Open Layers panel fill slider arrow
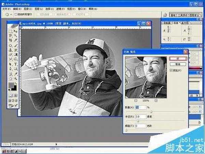 [200, 112]
